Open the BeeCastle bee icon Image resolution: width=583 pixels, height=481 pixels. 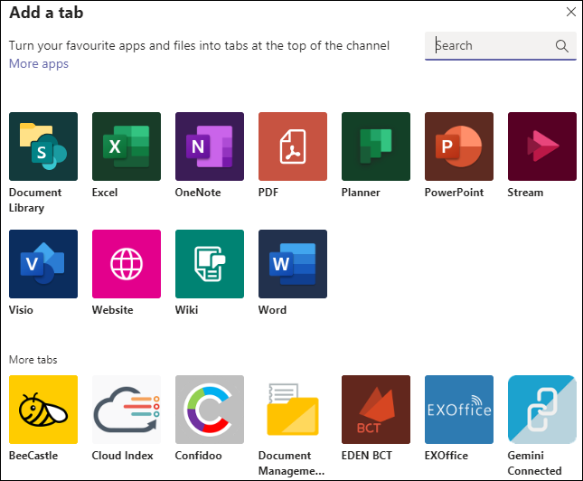[43, 410]
